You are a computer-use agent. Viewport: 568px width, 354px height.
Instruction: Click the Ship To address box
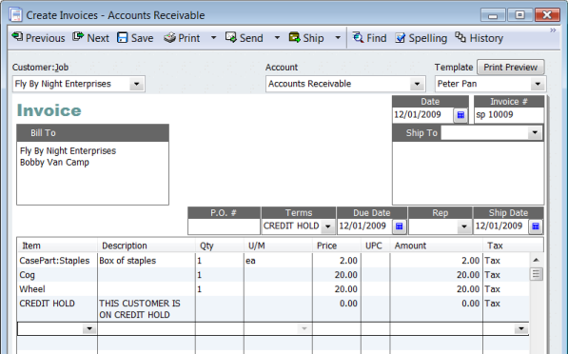tap(468, 173)
